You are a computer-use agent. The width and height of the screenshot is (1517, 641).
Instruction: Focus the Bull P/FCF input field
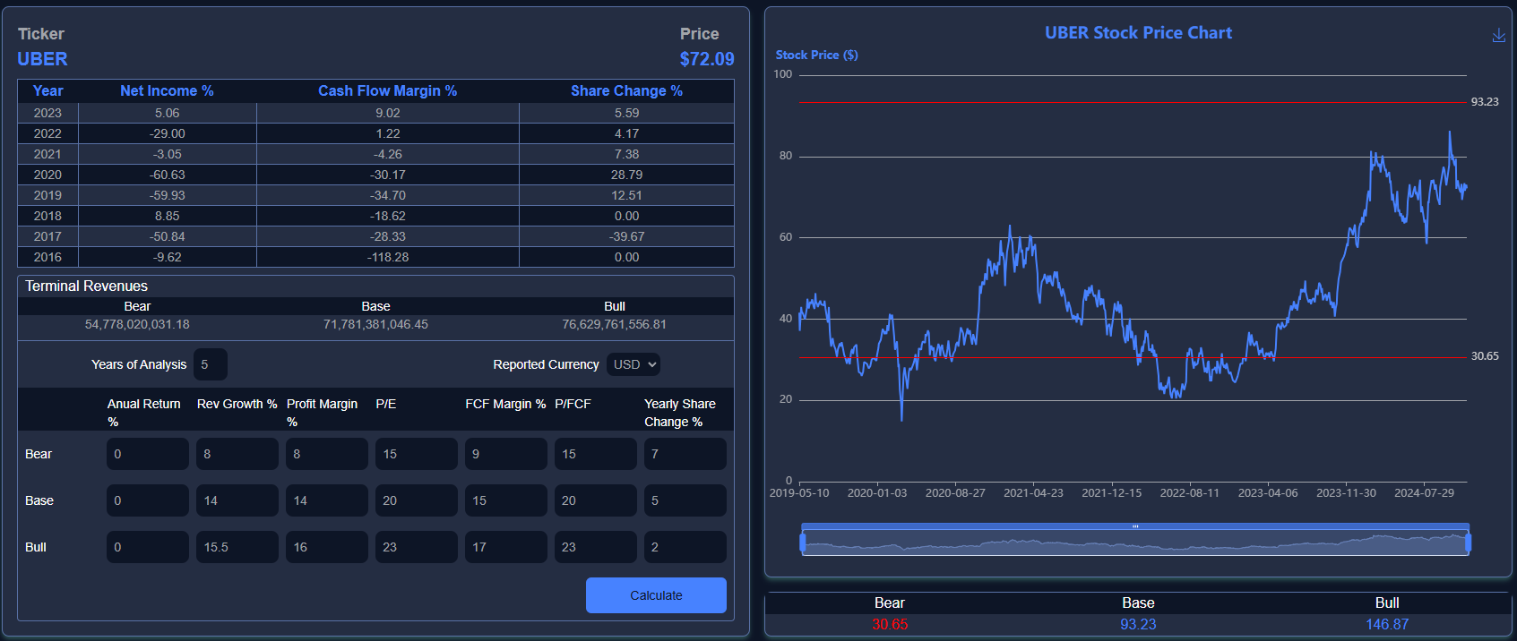[x=595, y=547]
